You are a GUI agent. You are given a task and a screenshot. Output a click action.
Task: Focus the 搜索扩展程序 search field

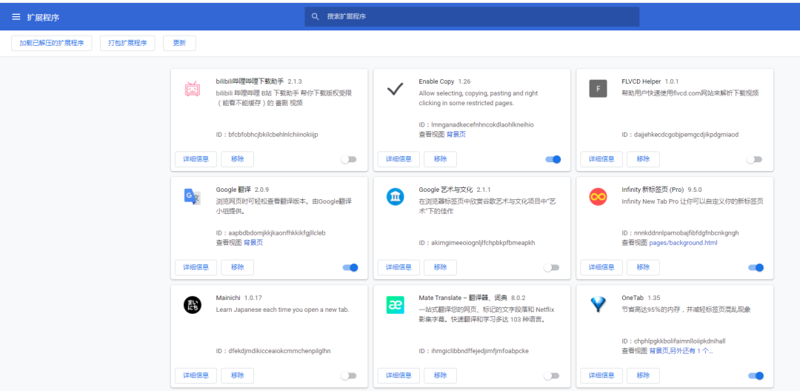[x=472, y=17]
